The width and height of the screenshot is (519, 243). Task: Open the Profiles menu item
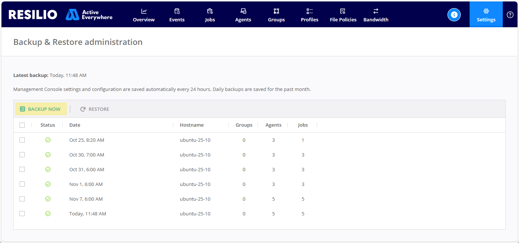(310, 15)
